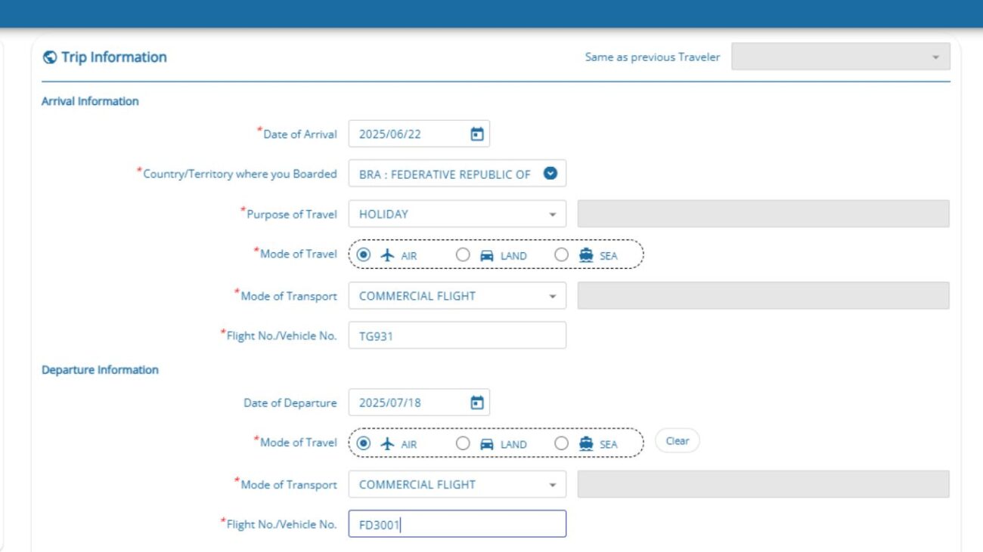The width and height of the screenshot is (983, 552).
Task: Open the Same as previous Traveler dropdown
Action: click(840, 57)
